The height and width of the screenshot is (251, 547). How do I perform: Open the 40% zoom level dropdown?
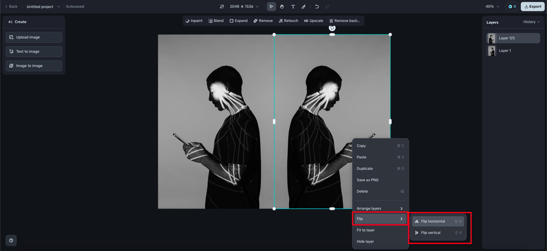pyautogui.click(x=492, y=7)
